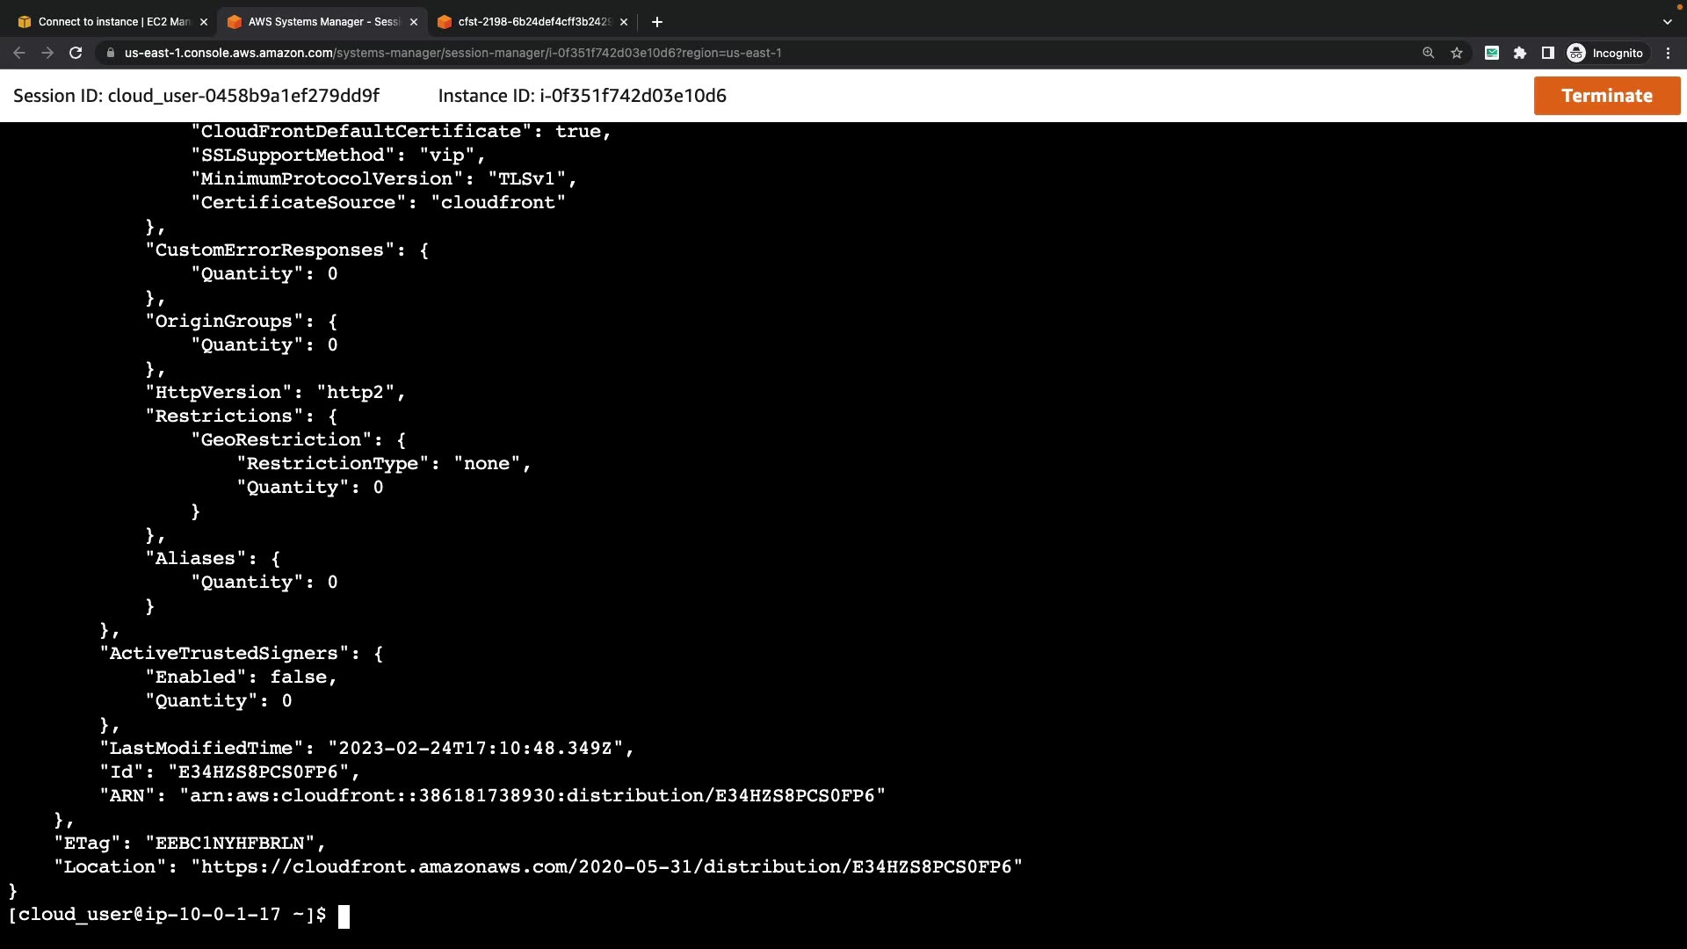Open the browser Extensions puzzle icon
The height and width of the screenshot is (949, 1687).
[1520, 53]
